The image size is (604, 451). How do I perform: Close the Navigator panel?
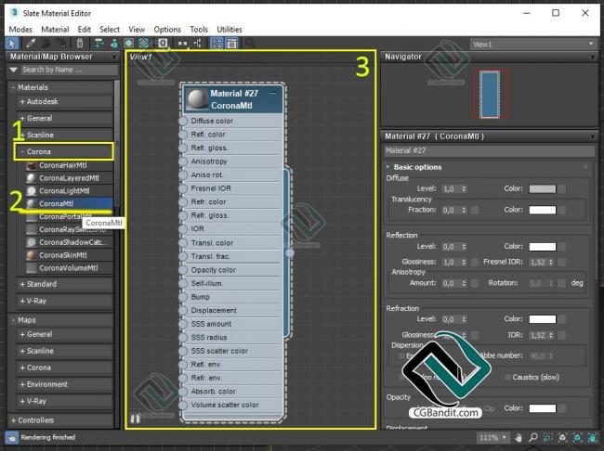pyautogui.click(x=593, y=57)
